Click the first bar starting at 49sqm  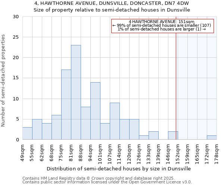pos(27,133)
